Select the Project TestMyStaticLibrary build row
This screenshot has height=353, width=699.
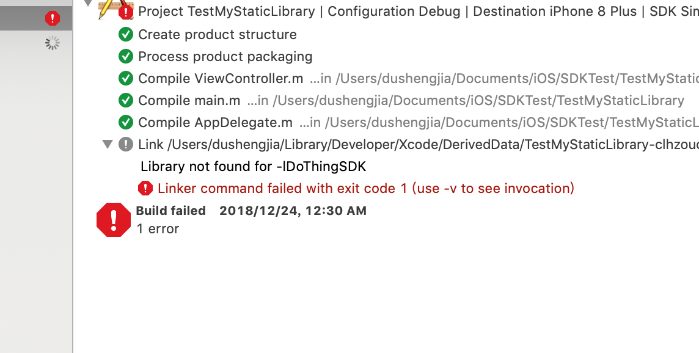pos(418,11)
